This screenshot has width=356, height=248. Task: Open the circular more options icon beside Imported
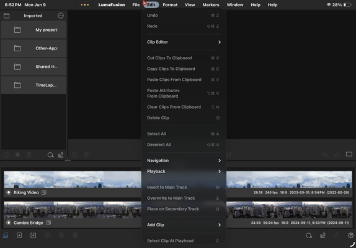tap(61, 15)
